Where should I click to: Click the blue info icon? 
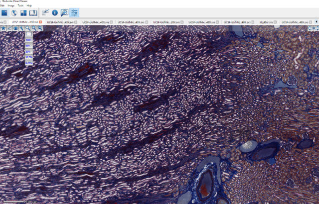(55, 12)
